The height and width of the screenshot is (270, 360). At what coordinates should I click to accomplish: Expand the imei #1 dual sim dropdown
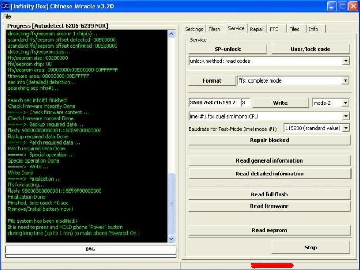(x=346, y=116)
